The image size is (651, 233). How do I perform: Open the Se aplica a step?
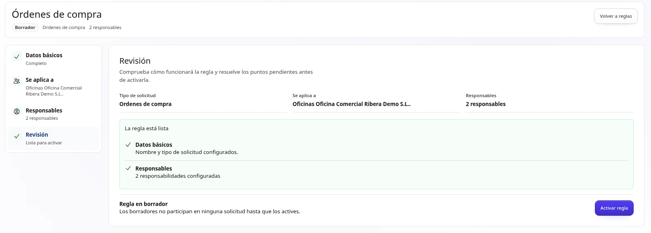(53, 87)
